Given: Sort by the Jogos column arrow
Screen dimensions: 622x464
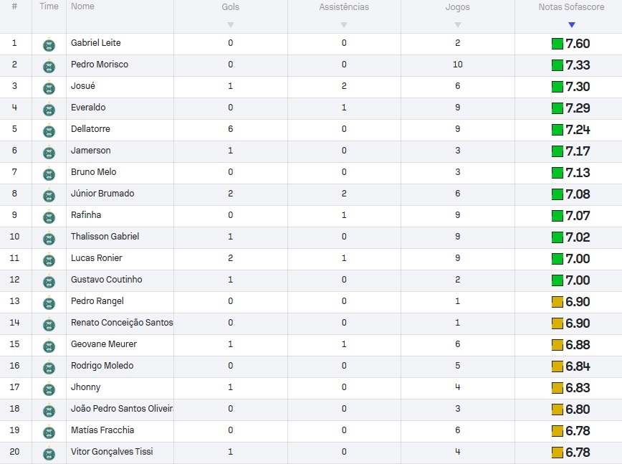Looking at the screenshot, I should pos(458,25).
